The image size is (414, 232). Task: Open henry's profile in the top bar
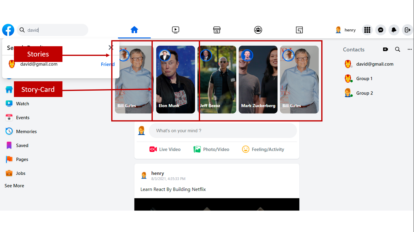point(346,30)
